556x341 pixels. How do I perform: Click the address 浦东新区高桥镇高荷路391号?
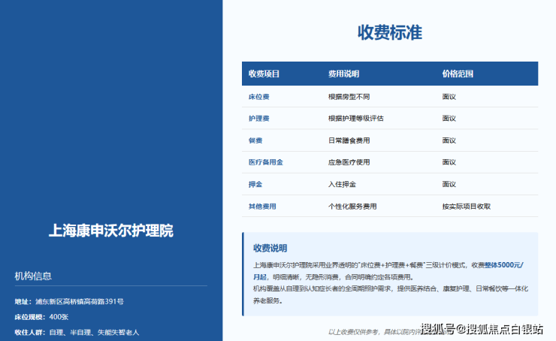[x=80, y=302]
